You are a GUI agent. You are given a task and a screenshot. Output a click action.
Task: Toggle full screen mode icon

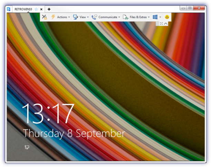[x=161, y=23]
